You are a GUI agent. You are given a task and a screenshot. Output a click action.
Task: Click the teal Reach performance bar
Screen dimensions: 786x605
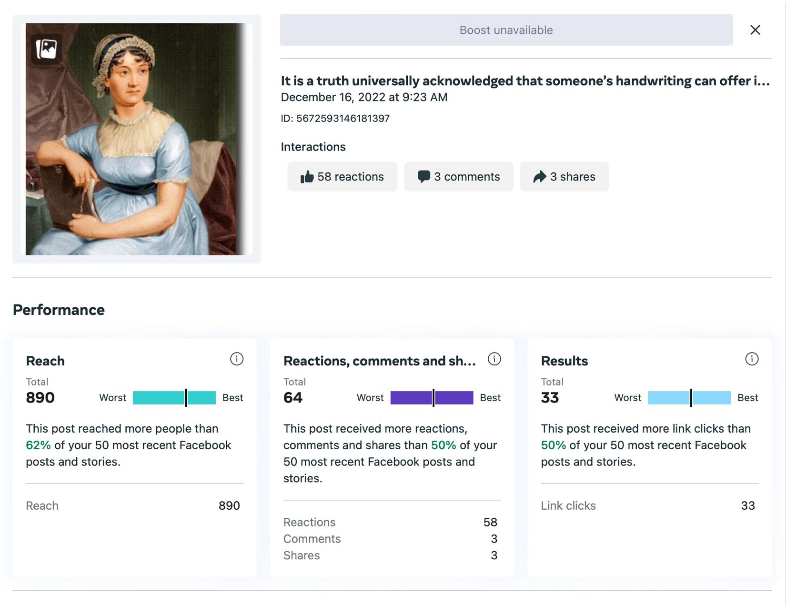[x=174, y=398]
